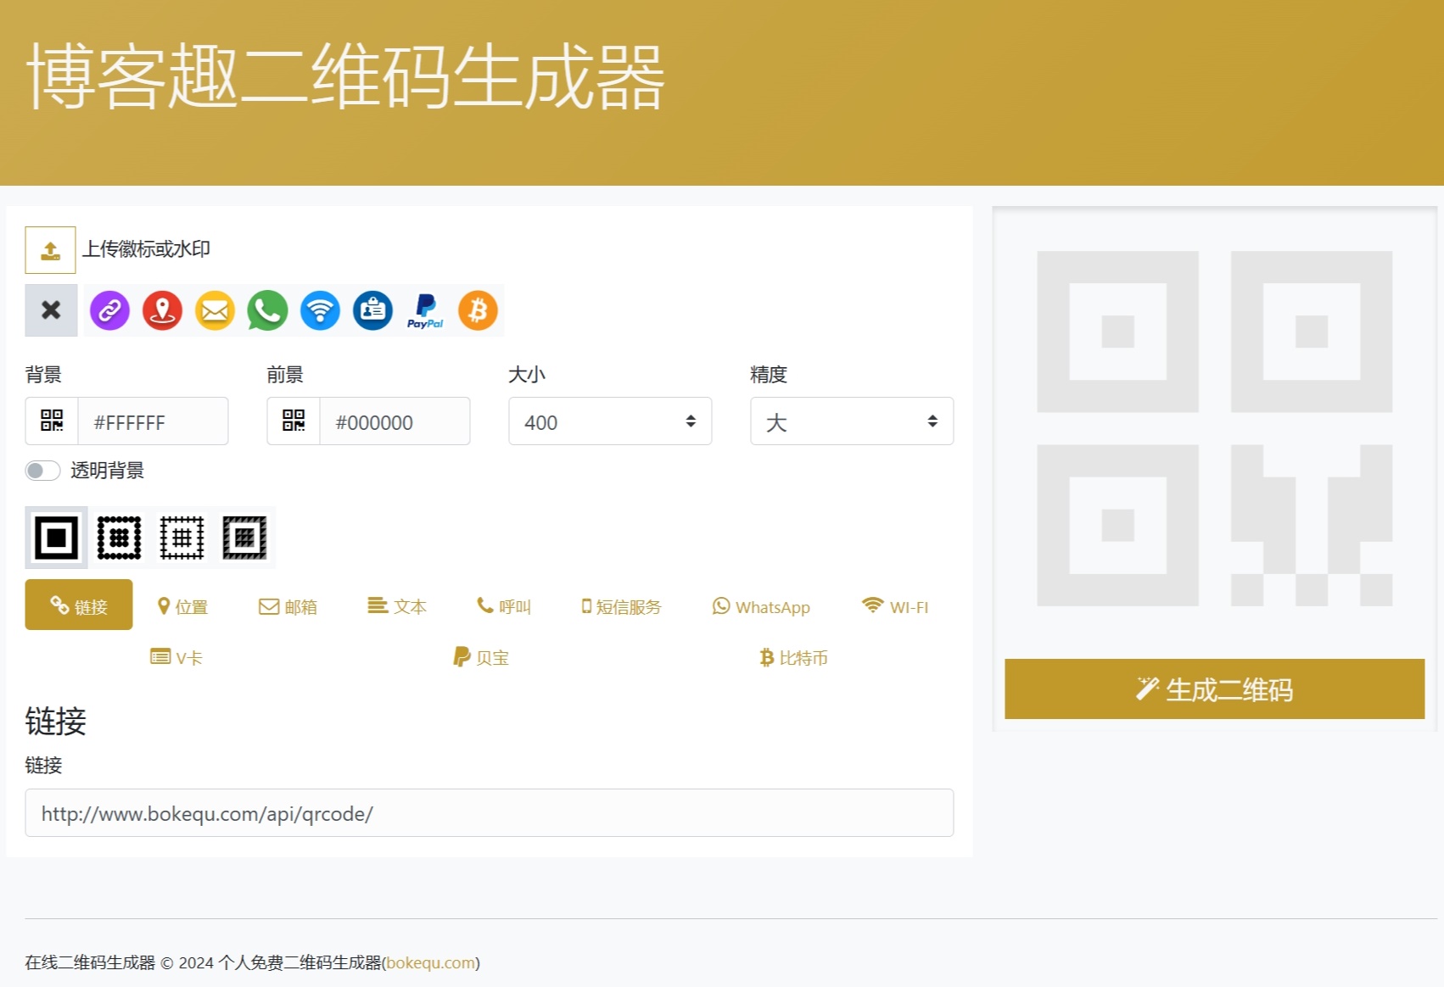The width and height of the screenshot is (1444, 987).
Task: Click the upload logo or watermark icon
Action: click(50, 250)
